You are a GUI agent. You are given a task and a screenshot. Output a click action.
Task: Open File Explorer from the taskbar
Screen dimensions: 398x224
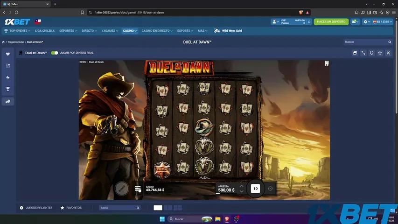[x=218, y=219]
